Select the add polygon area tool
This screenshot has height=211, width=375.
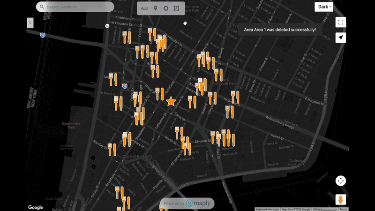pyautogui.click(x=176, y=8)
